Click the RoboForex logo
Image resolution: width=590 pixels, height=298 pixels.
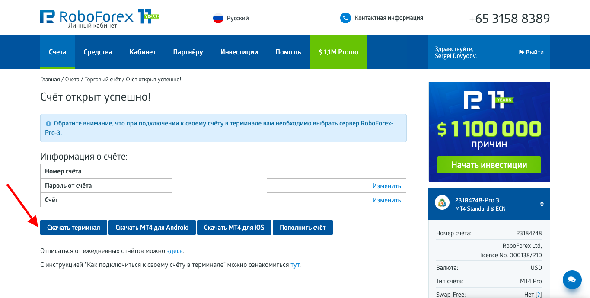100,18
